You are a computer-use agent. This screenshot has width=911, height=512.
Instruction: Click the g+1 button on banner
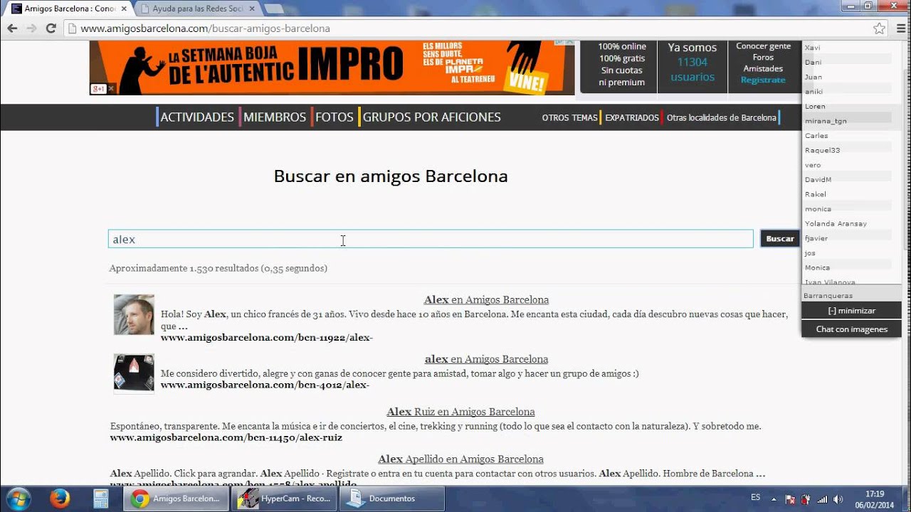[98, 89]
